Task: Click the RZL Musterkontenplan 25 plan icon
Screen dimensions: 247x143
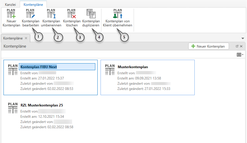Action: point(13,108)
